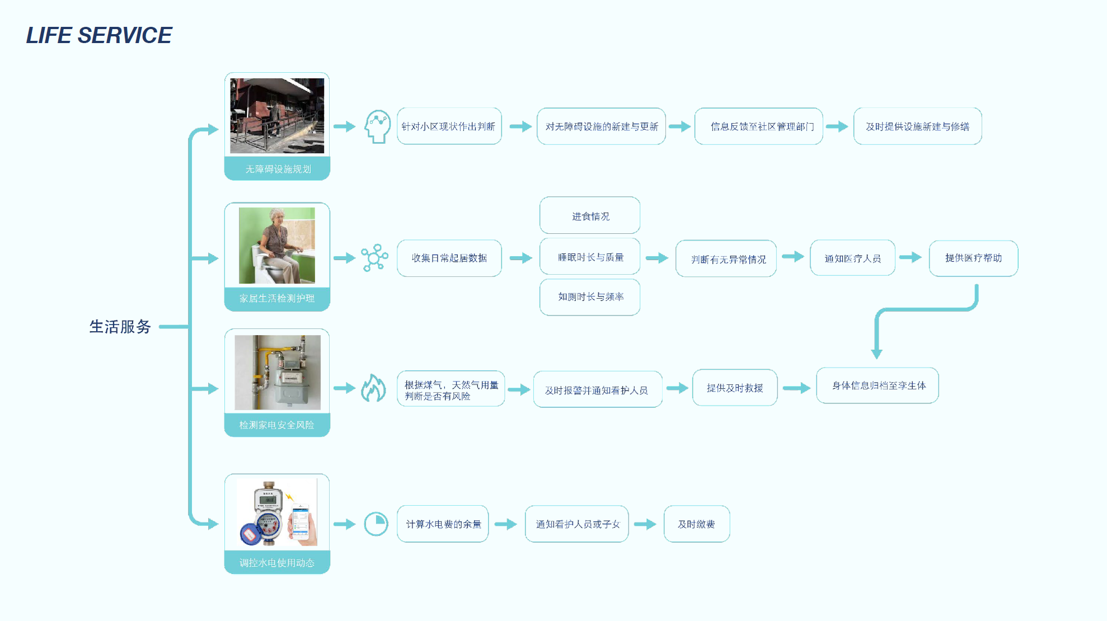1107x621 pixels.
Task: Select the 针对小区现状作出判断 box
Action: pyautogui.click(x=449, y=126)
